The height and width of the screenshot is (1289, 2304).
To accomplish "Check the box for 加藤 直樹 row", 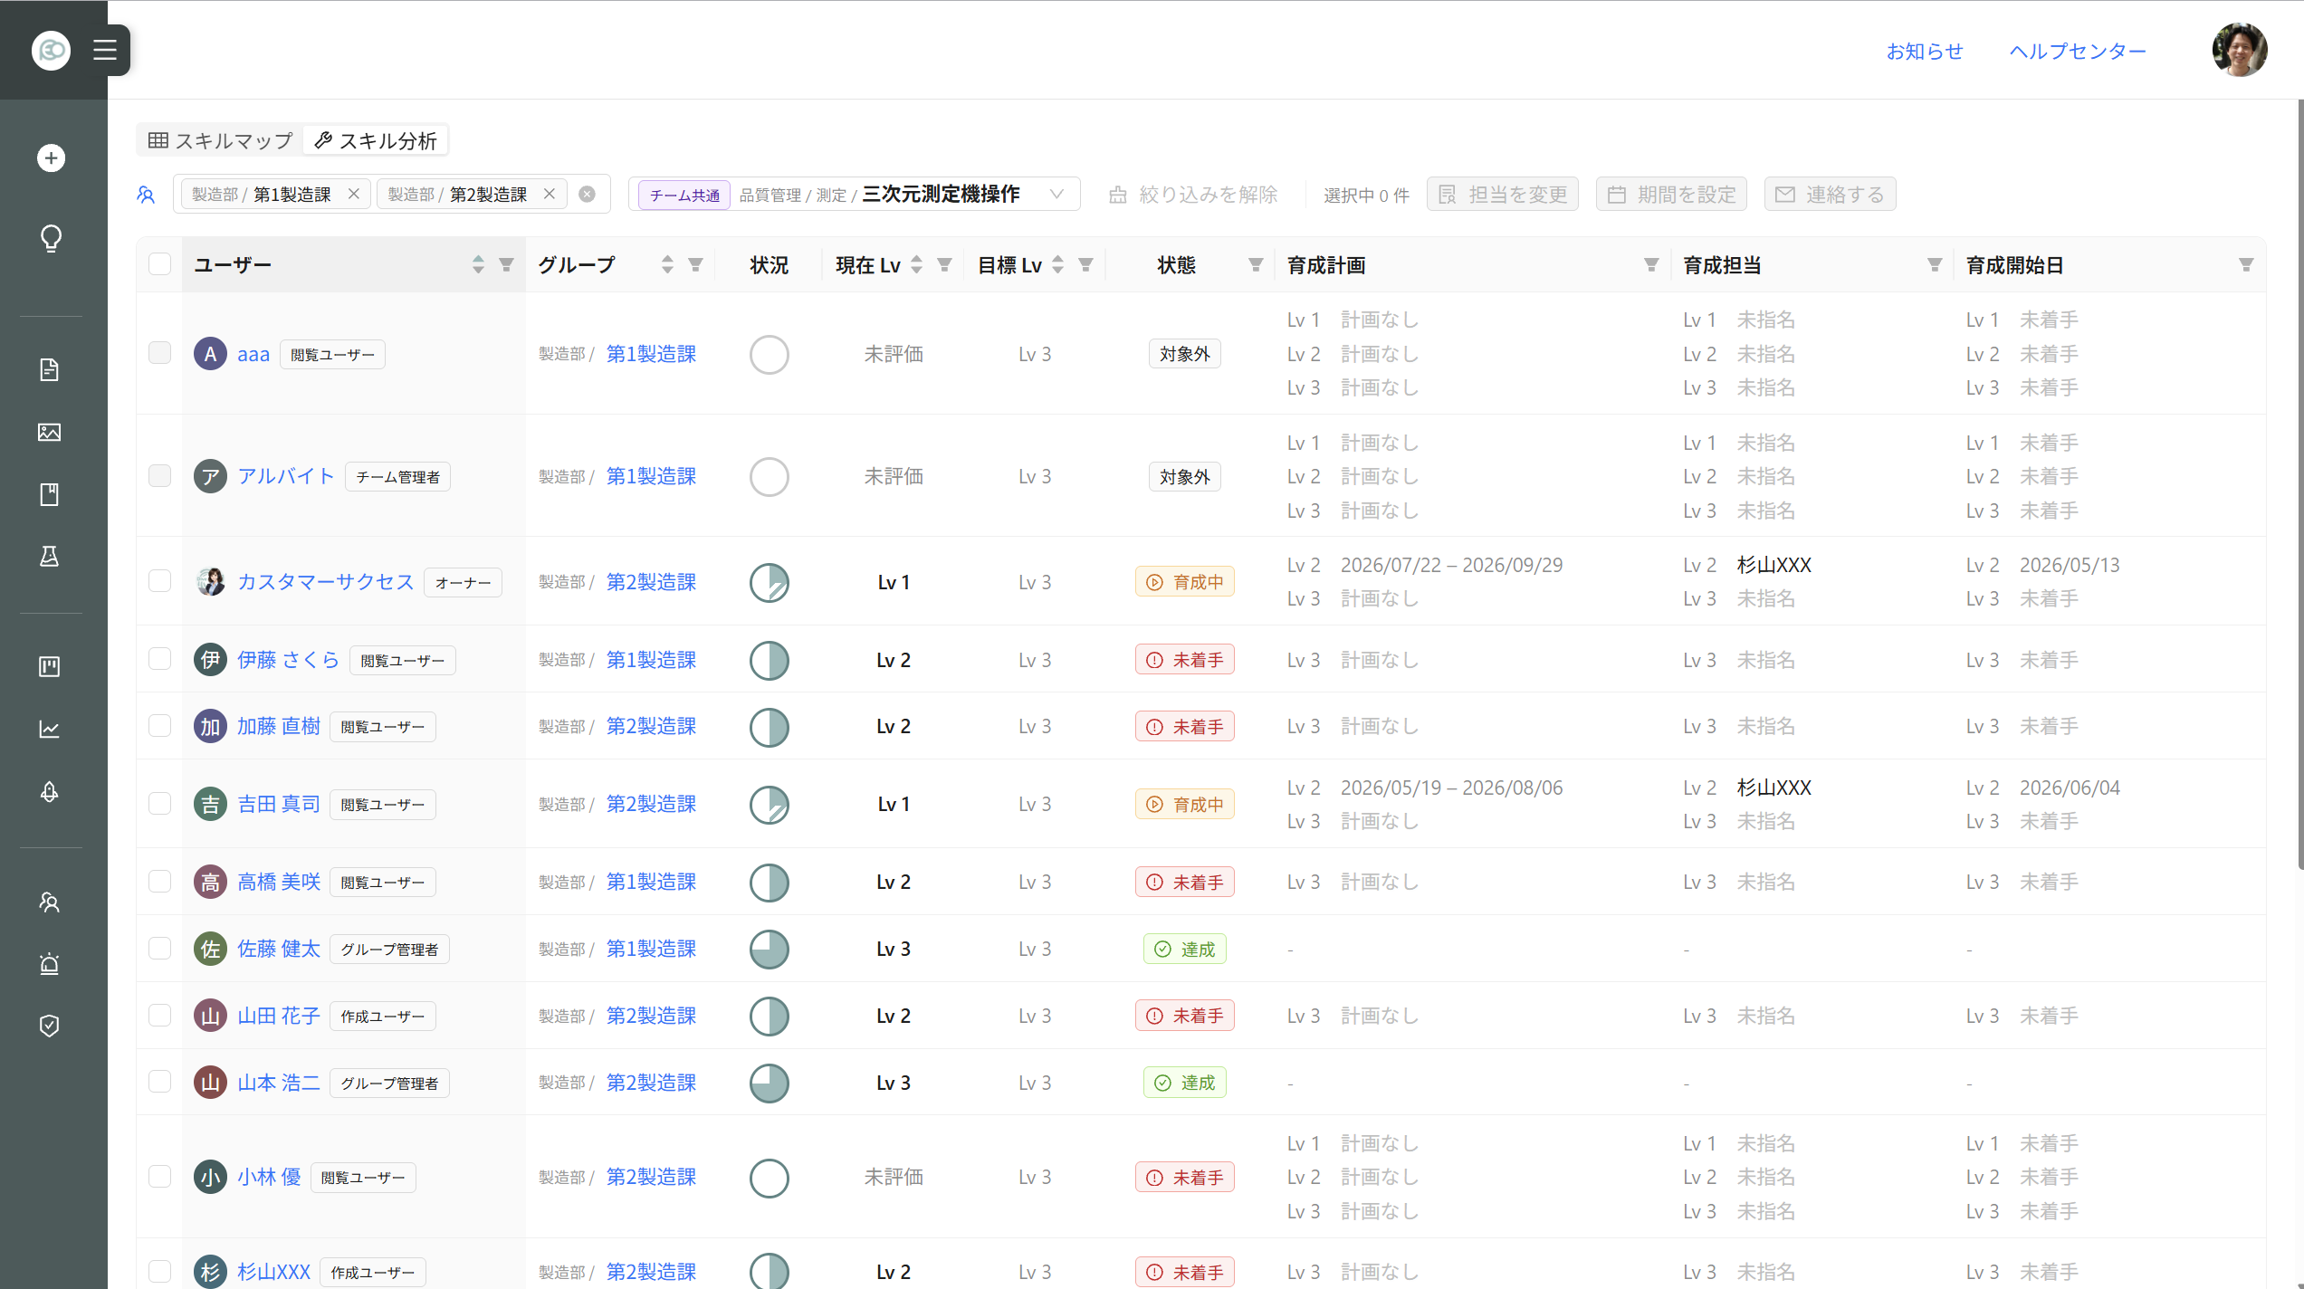I will (159, 725).
